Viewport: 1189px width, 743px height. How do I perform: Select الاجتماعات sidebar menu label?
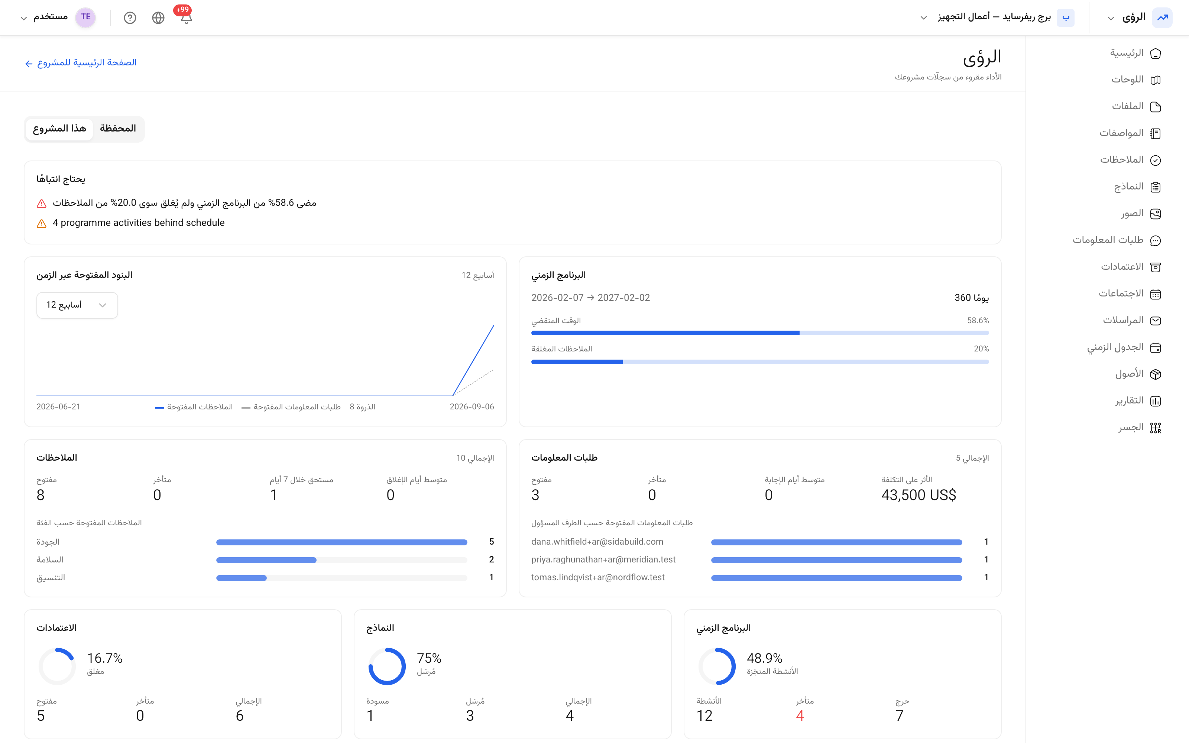1121,293
